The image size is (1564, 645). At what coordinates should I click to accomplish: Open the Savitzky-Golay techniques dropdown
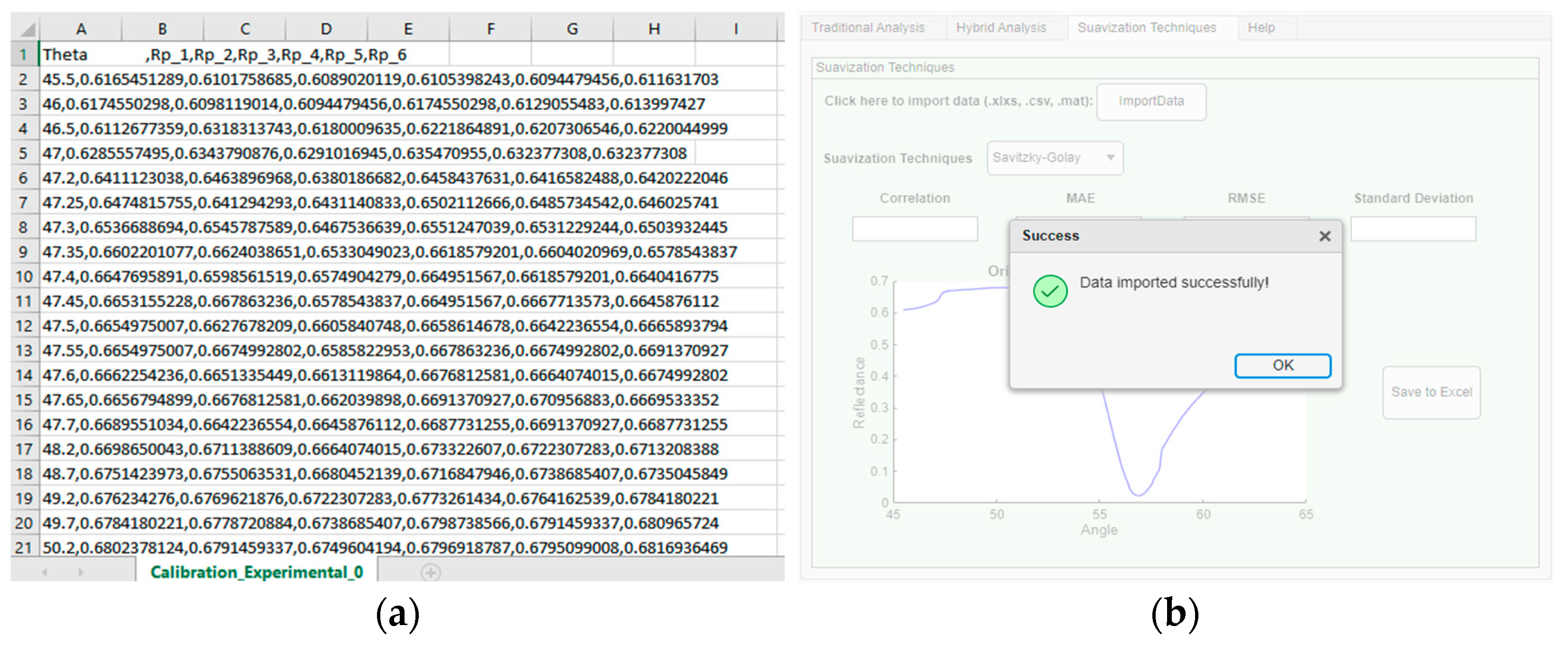1055,157
